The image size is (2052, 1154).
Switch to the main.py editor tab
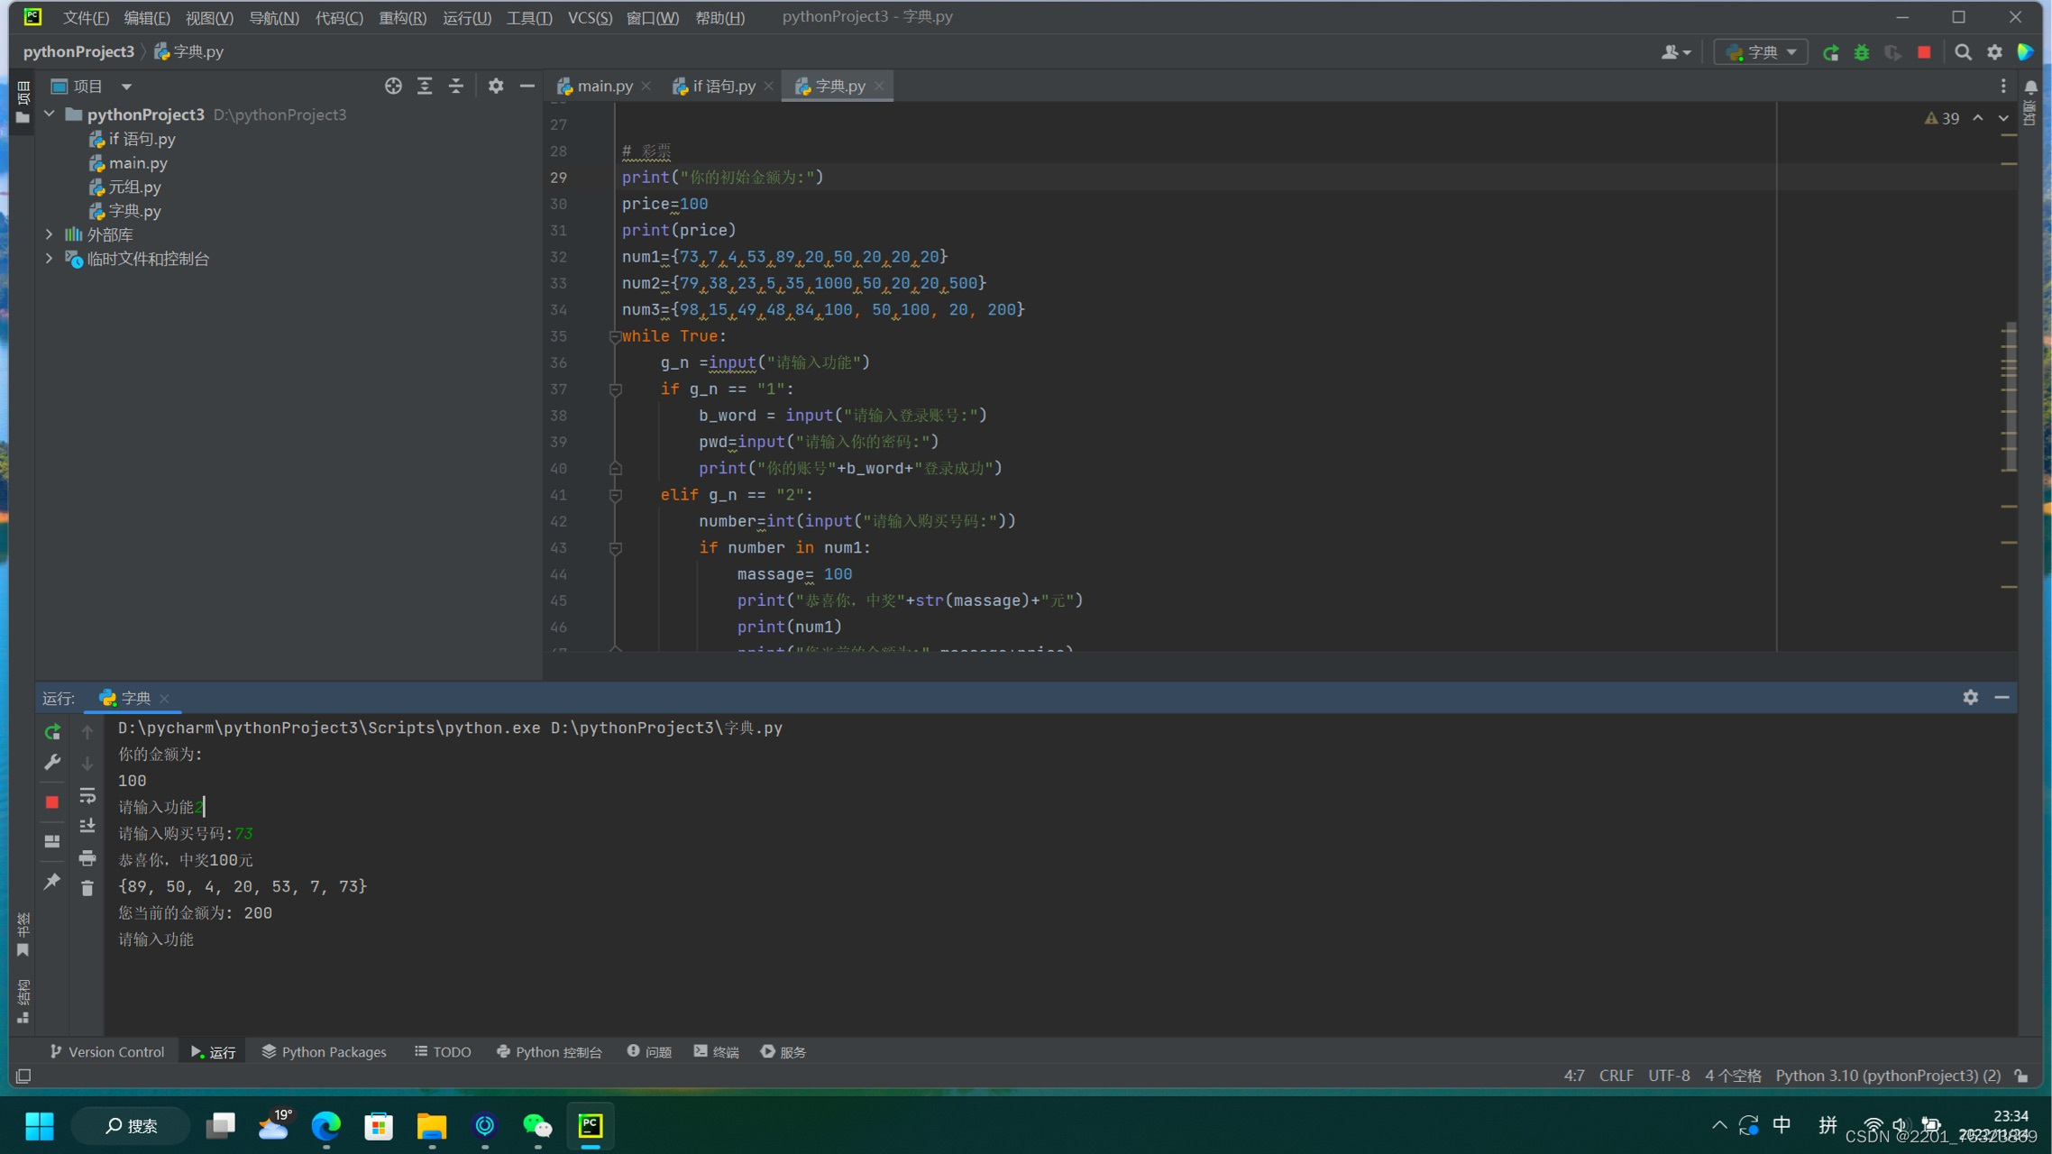(603, 86)
